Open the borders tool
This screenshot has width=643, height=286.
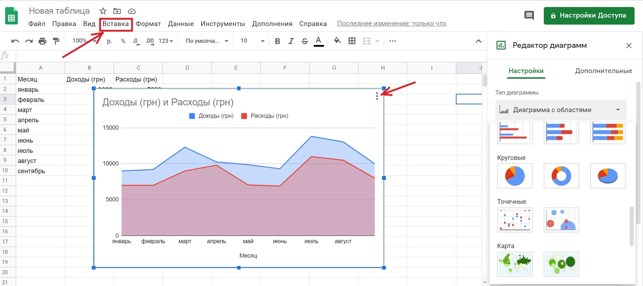[x=352, y=41]
